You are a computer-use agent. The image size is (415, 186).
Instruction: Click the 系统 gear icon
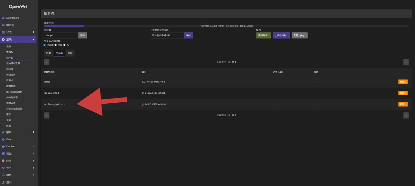pyautogui.click(x=3, y=39)
